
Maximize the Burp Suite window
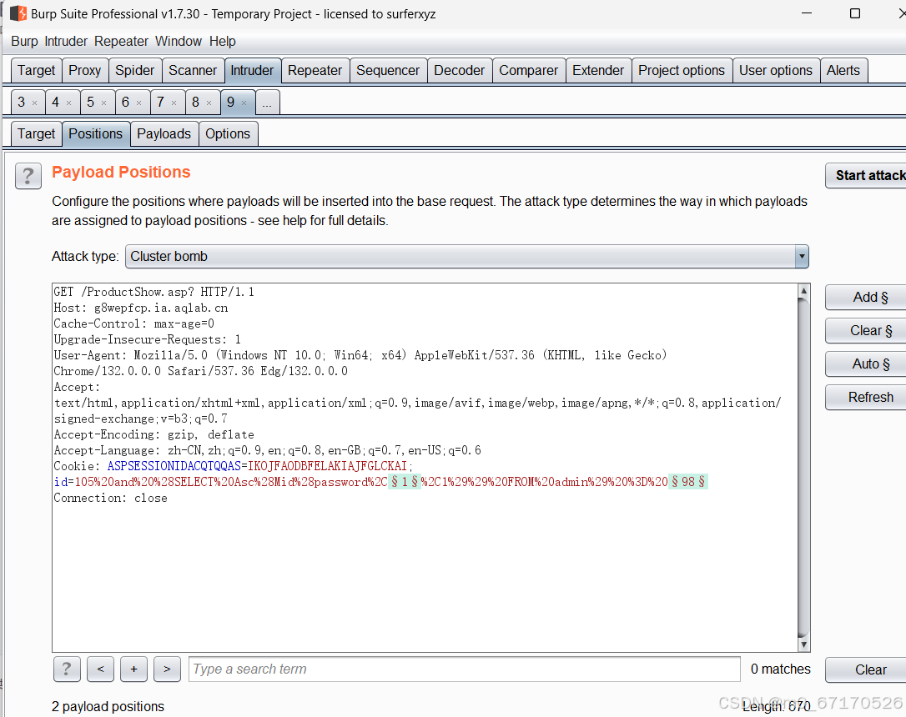coord(855,13)
